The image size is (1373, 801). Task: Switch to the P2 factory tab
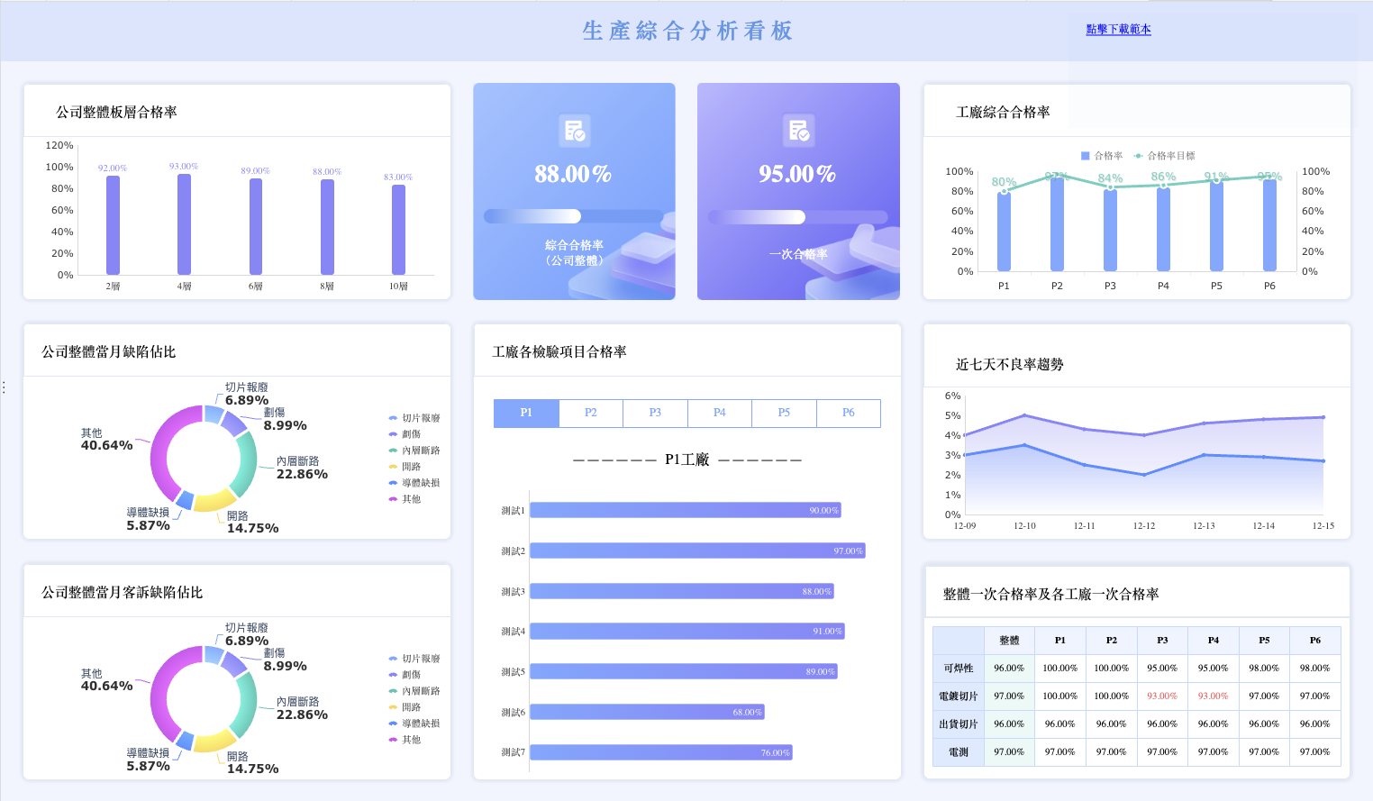[x=590, y=413]
